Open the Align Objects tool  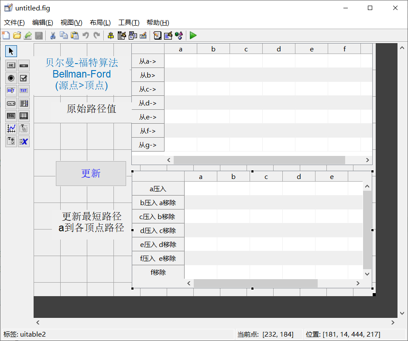point(110,36)
